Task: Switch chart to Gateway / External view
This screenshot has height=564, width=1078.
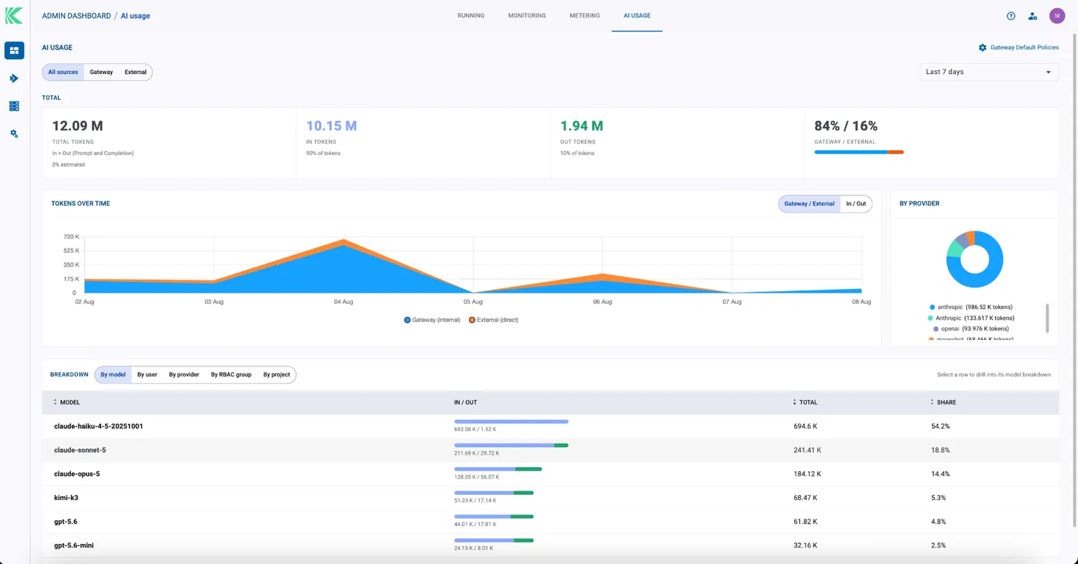Action: (809, 204)
